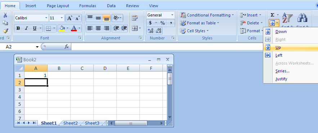Click the Grow Font icon
Screen dimensions: 318x133
[70, 18]
